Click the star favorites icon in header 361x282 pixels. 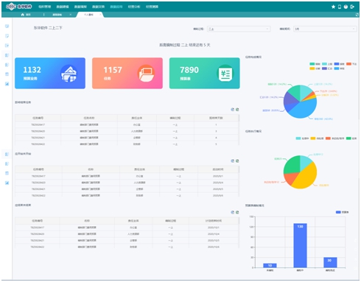pyautogui.click(x=333, y=7)
